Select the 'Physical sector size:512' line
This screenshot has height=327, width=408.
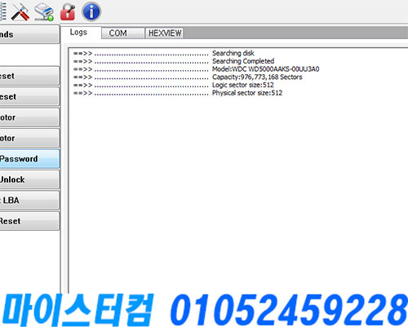tap(178, 93)
